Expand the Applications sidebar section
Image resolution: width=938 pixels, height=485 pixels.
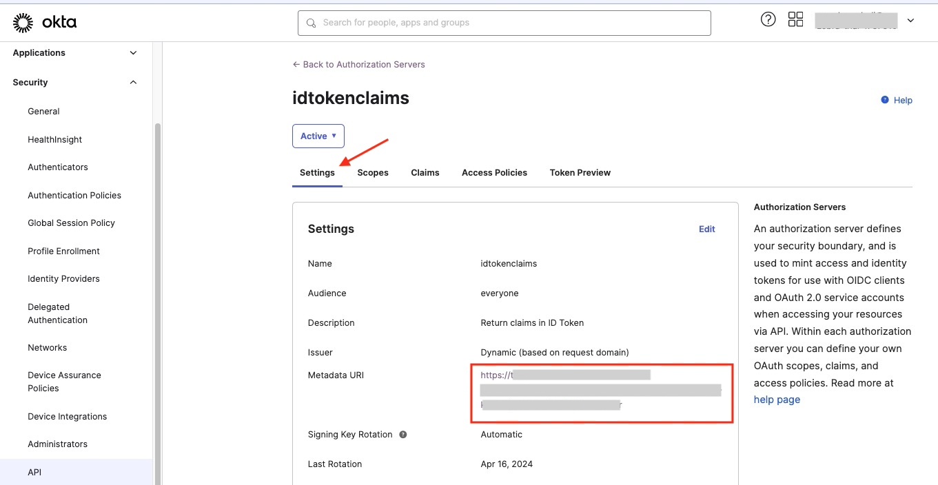tap(133, 53)
